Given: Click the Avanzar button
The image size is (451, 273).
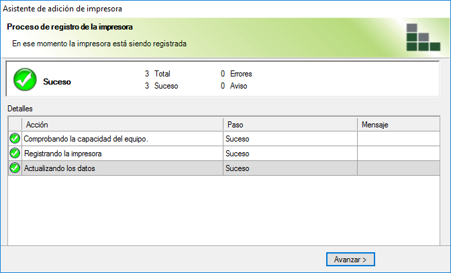Looking at the screenshot, I should pyautogui.click(x=350, y=260).
